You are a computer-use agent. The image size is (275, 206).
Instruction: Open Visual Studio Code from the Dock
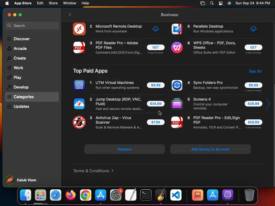pos(176,195)
